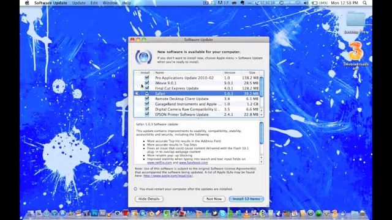
Task: Click the Time Machine menu bar icon
Action: click(281, 3)
